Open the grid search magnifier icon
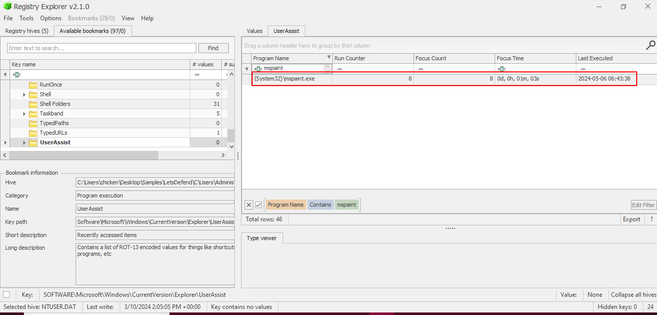Viewport: 657px width, 315px height. [650, 46]
